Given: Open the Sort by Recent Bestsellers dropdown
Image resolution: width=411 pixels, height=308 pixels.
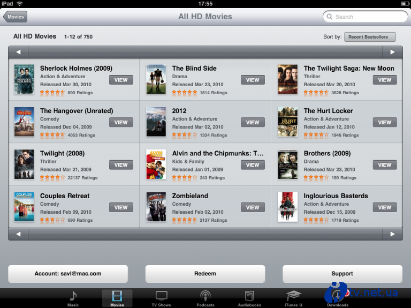Looking at the screenshot, I should pyautogui.click(x=370, y=37).
